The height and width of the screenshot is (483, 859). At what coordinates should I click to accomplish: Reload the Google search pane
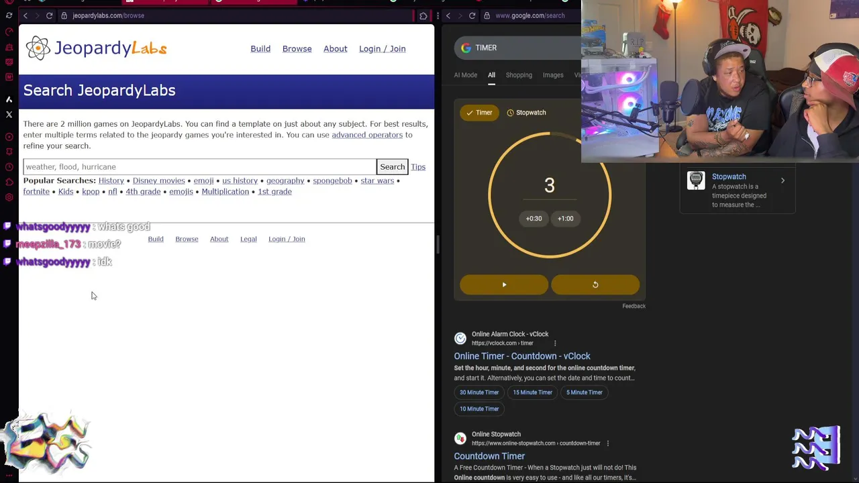pos(472,15)
